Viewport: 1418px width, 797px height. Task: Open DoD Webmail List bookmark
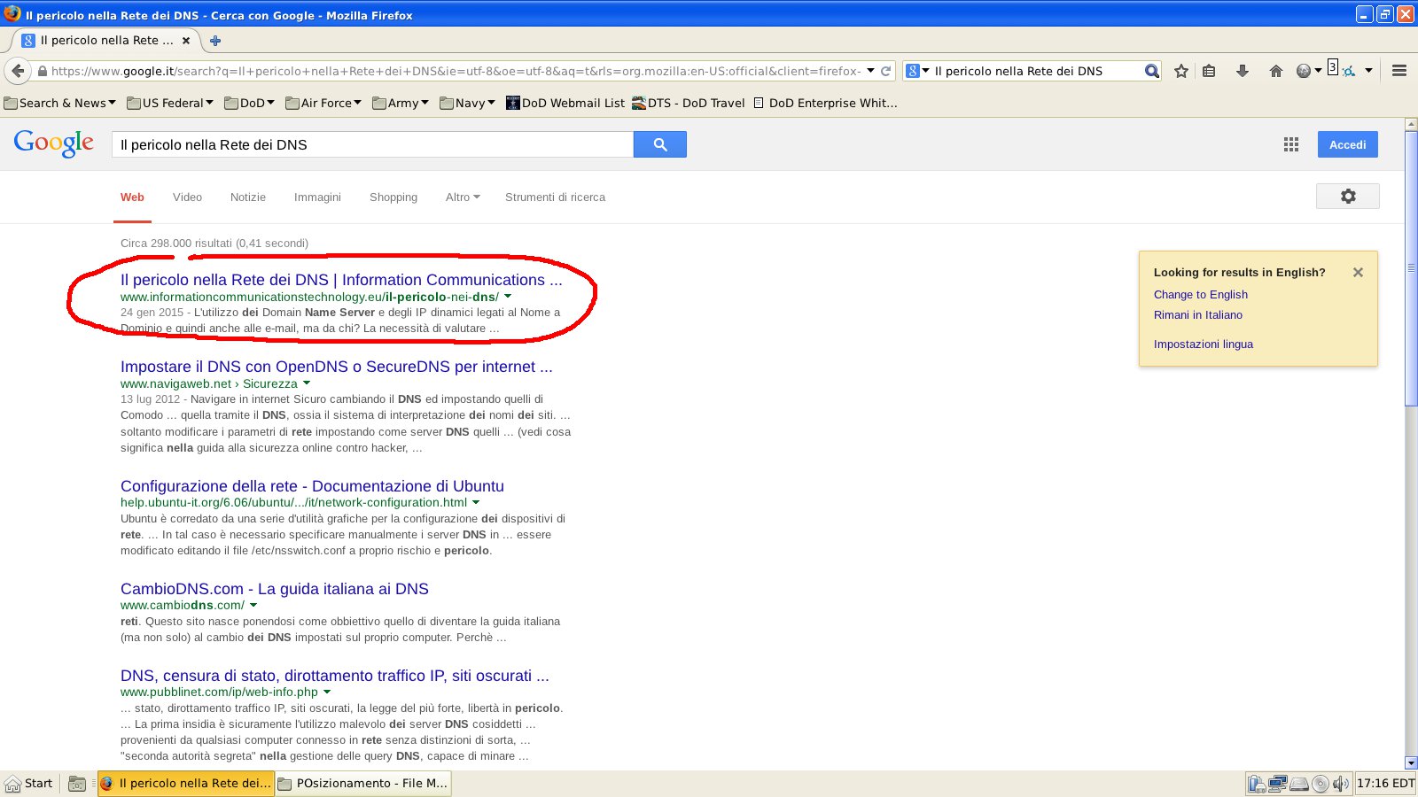point(565,103)
